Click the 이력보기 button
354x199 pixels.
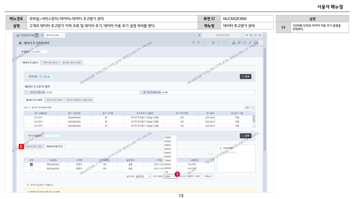[x=209, y=177]
